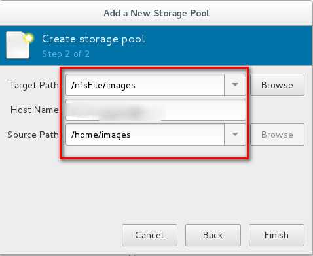
Task: Click the /nfsFile/images Target Path field
Action: point(145,85)
